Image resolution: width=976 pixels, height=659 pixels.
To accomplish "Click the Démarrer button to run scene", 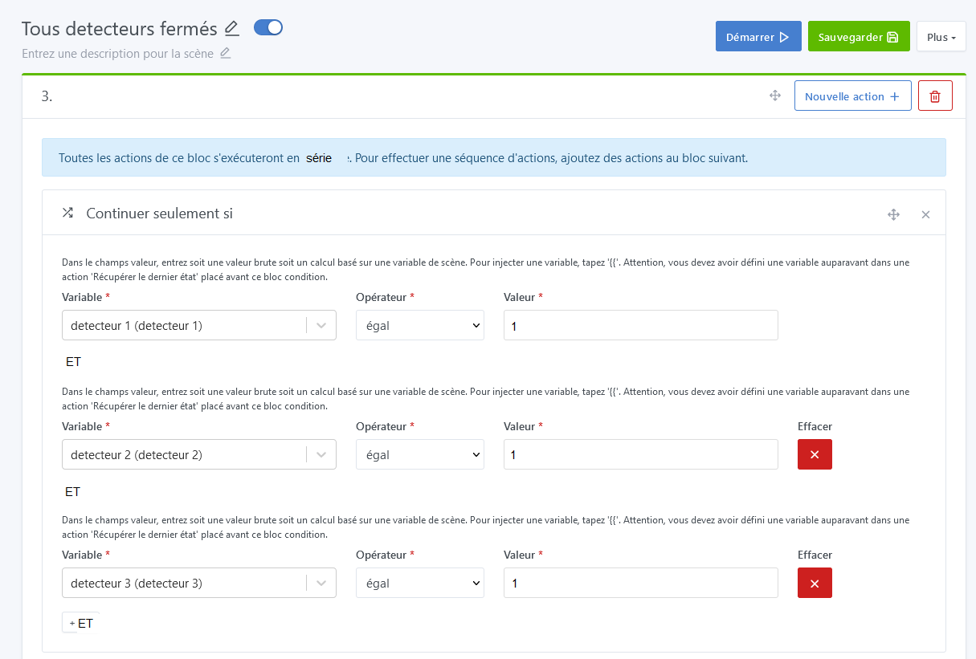I will [758, 37].
